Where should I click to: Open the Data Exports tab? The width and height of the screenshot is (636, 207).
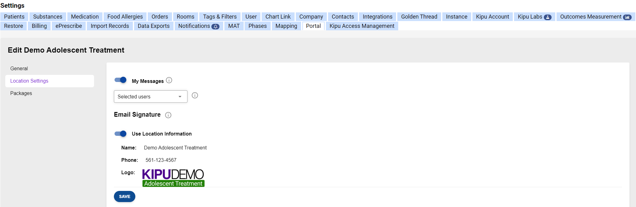[153, 26]
